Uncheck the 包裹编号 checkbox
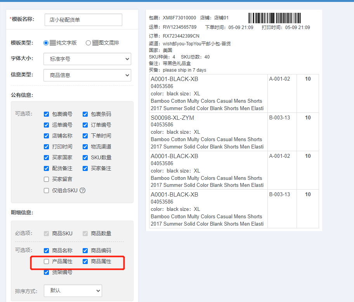Image resolution: width=354 pixels, height=302 pixels. tap(46, 114)
